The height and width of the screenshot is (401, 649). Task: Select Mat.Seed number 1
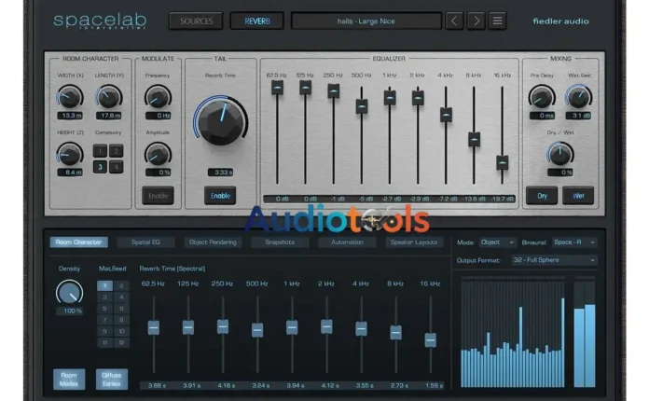coord(104,285)
